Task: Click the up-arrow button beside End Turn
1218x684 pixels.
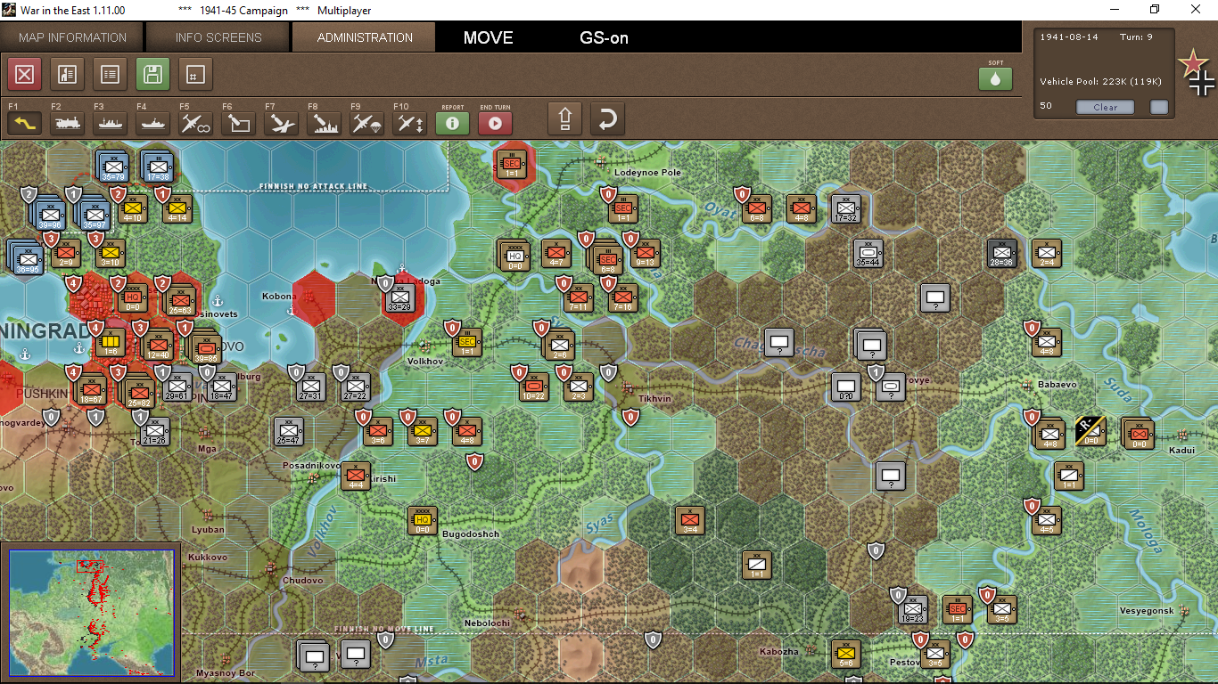Action: pos(564,118)
